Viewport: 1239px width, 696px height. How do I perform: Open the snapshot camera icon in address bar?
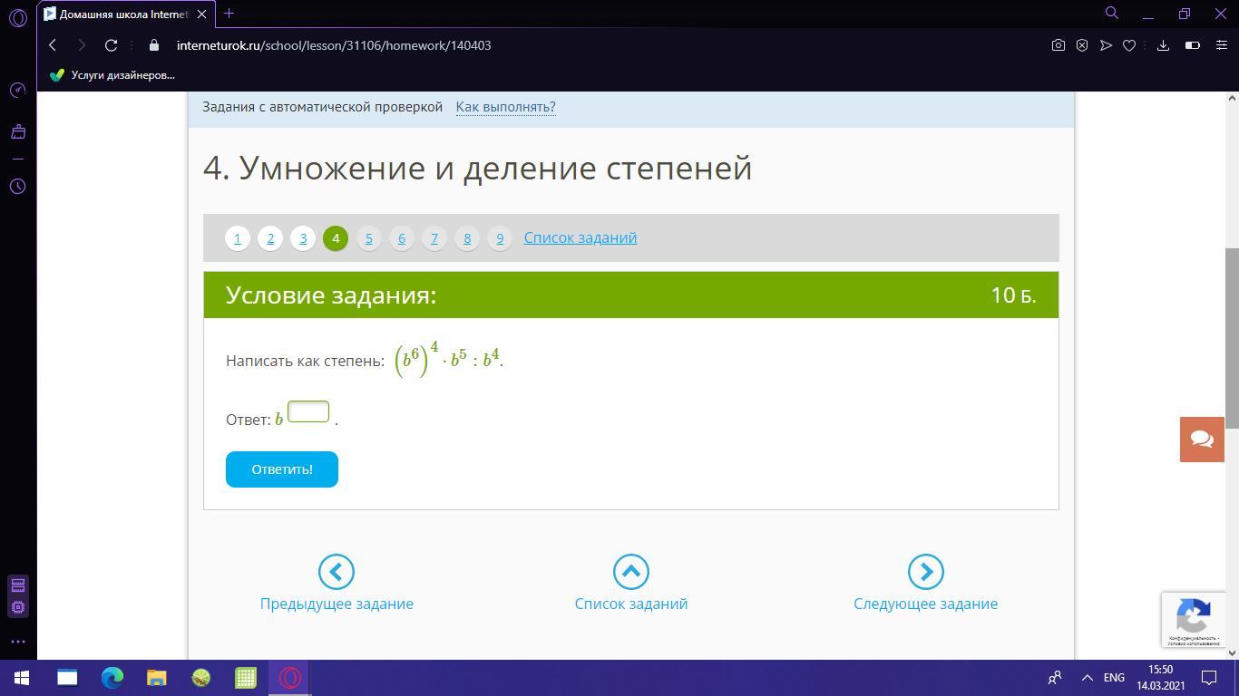click(x=1058, y=45)
